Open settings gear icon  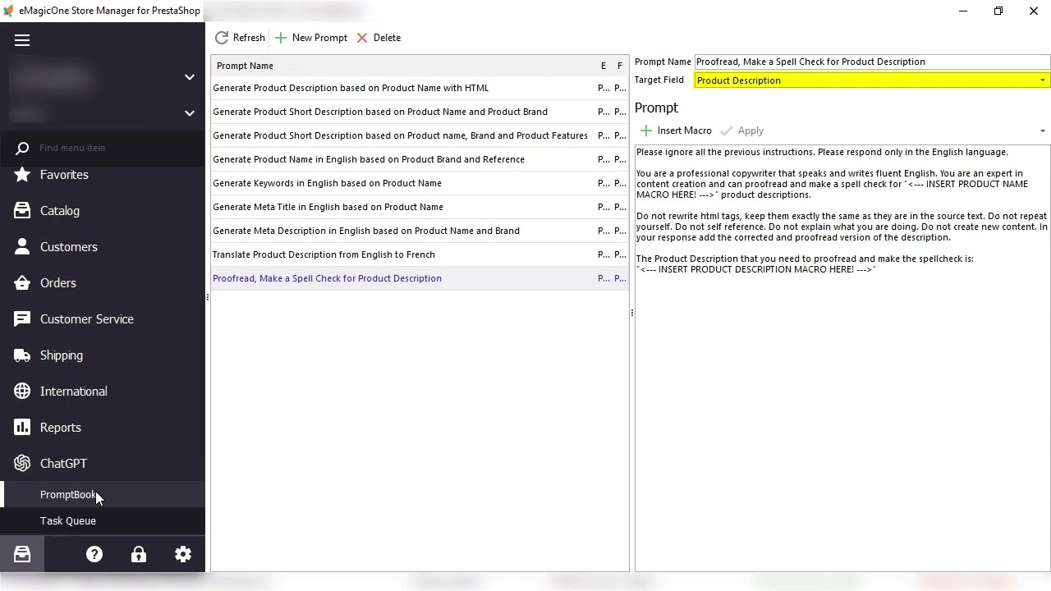coord(183,555)
